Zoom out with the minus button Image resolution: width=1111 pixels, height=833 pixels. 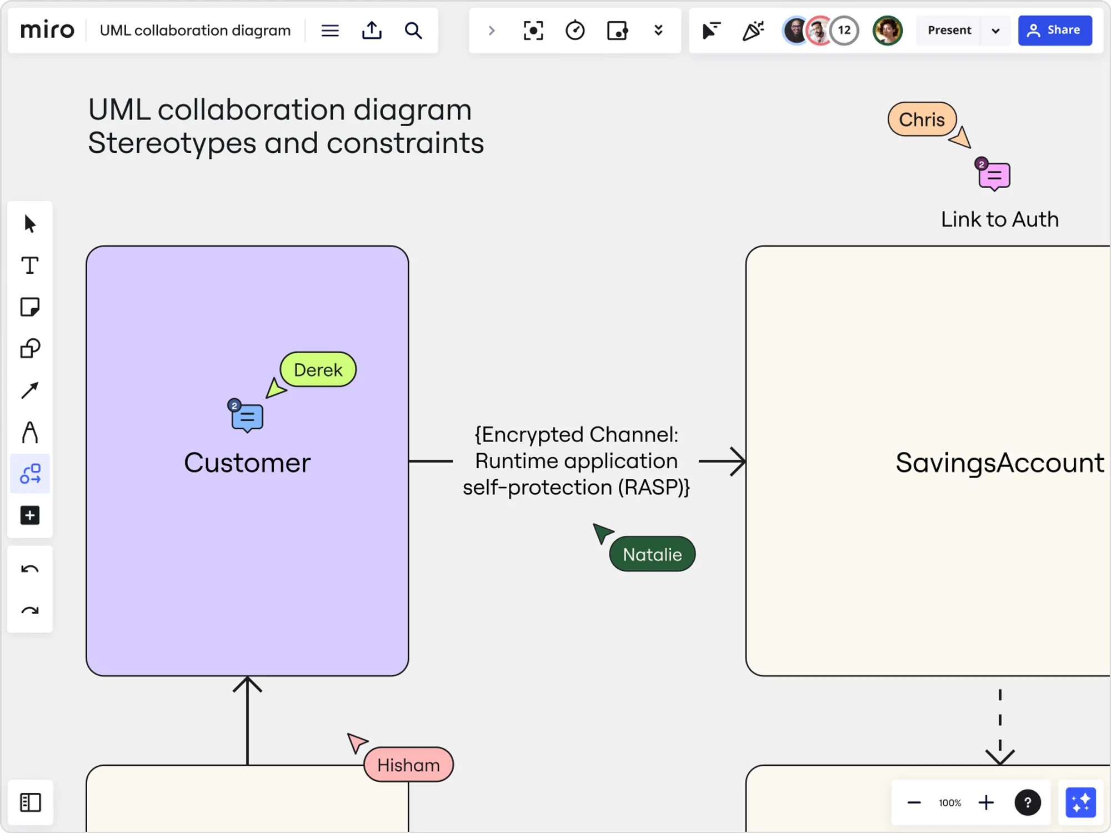(x=914, y=802)
